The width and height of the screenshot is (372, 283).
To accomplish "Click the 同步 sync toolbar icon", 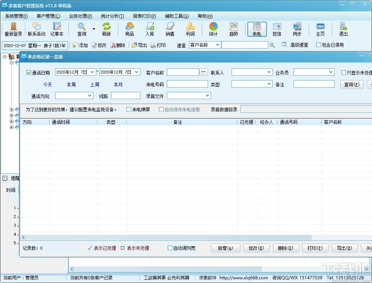I will pyautogui.click(x=297, y=29).
